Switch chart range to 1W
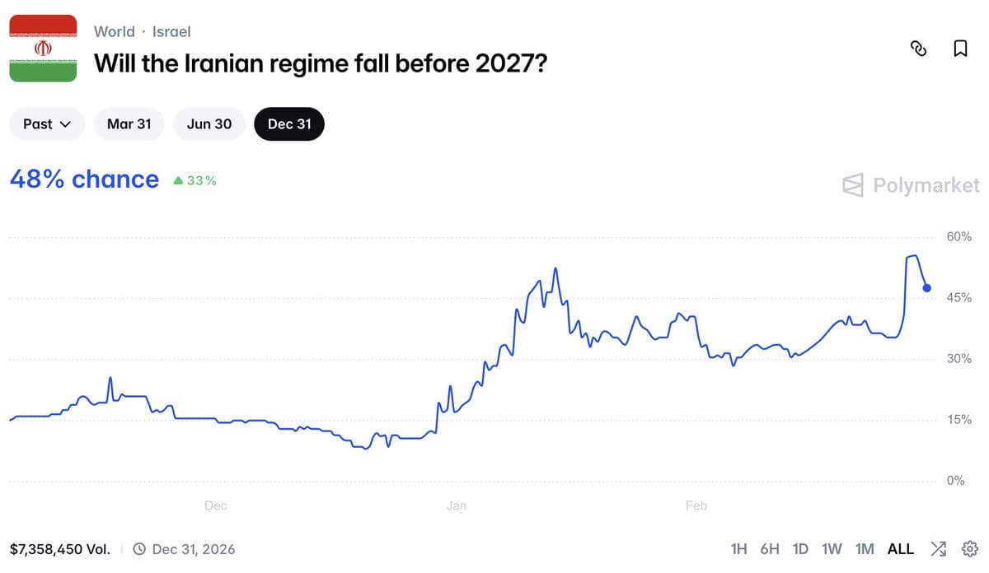The image size is (989, 573). point(832,548)
